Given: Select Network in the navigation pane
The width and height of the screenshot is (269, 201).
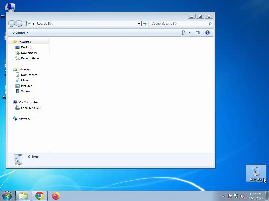Looking at the screenshot, I should click(x=24, y=119).
